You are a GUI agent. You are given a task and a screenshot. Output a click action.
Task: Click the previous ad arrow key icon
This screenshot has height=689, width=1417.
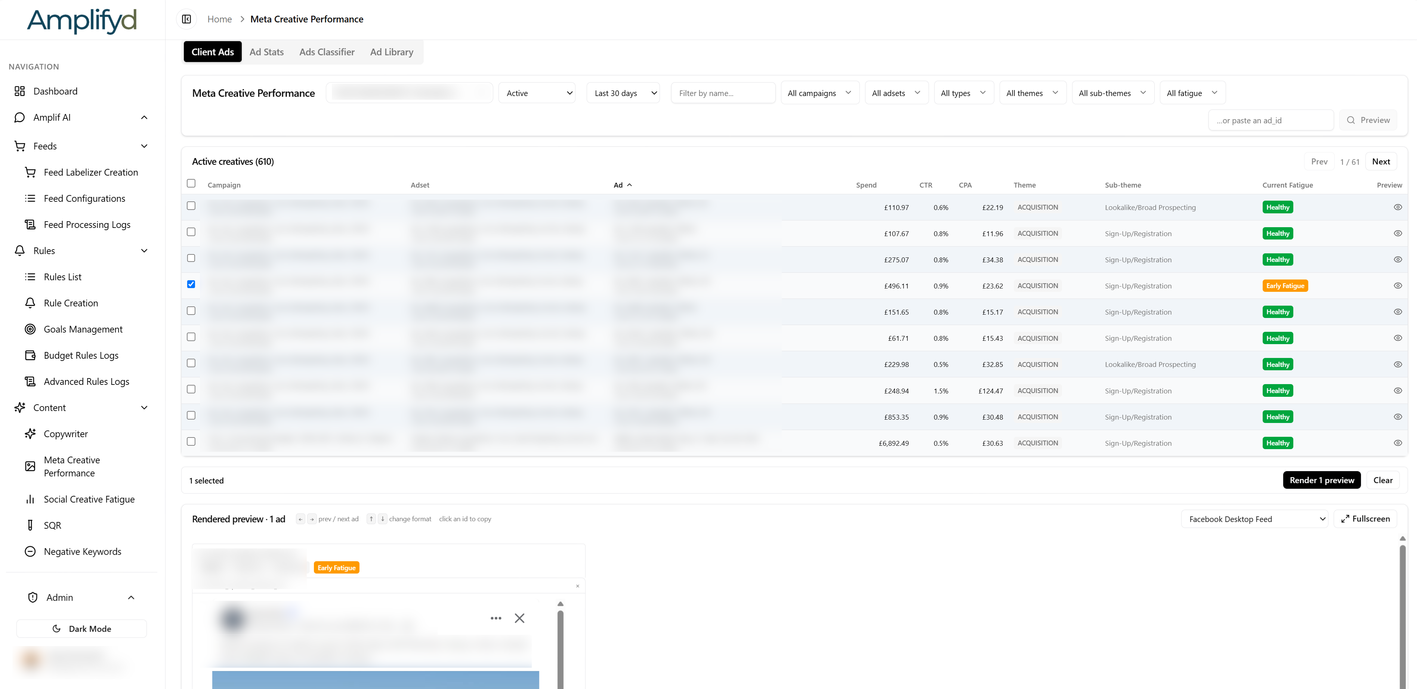tap(300, 519)
